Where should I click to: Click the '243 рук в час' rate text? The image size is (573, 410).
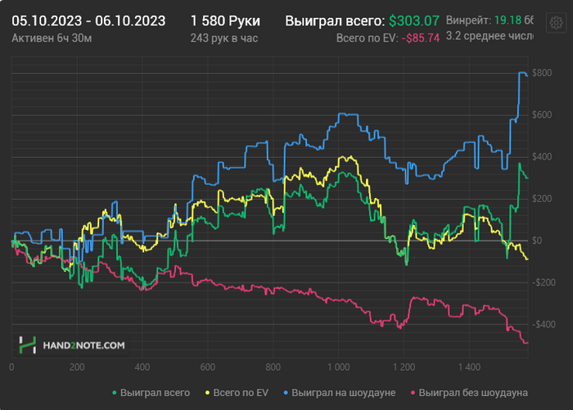click(x=224, y=38)
